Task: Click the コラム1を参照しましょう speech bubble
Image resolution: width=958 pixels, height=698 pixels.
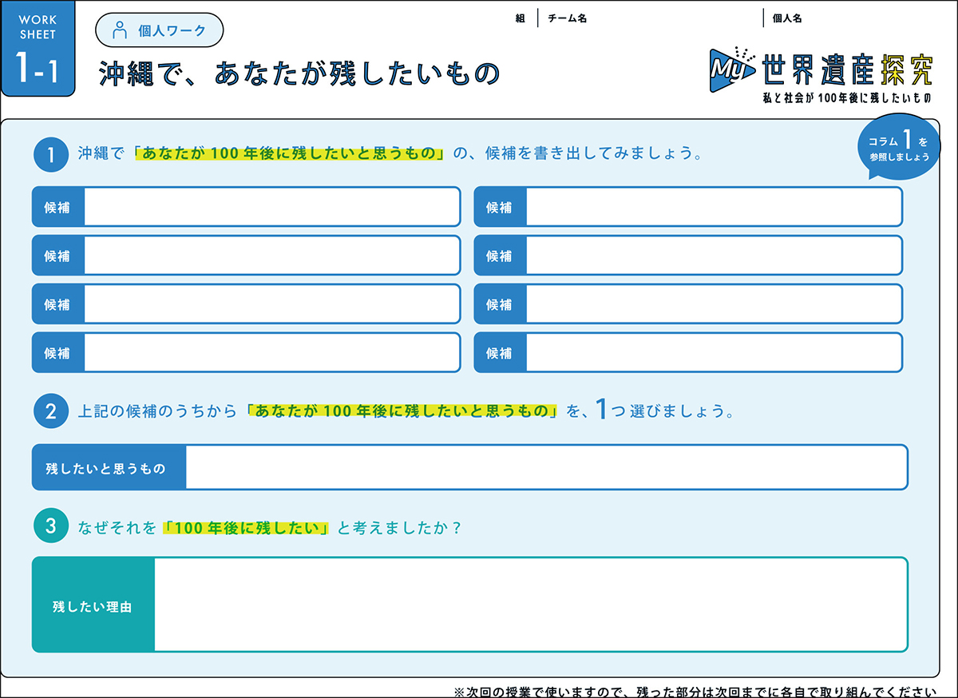Action: point(900,149)
